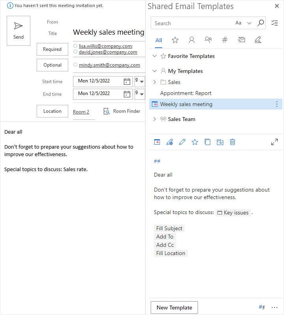Click the copy template icon
The height and width of the screenshot is (315, 284).
point(207,142)
